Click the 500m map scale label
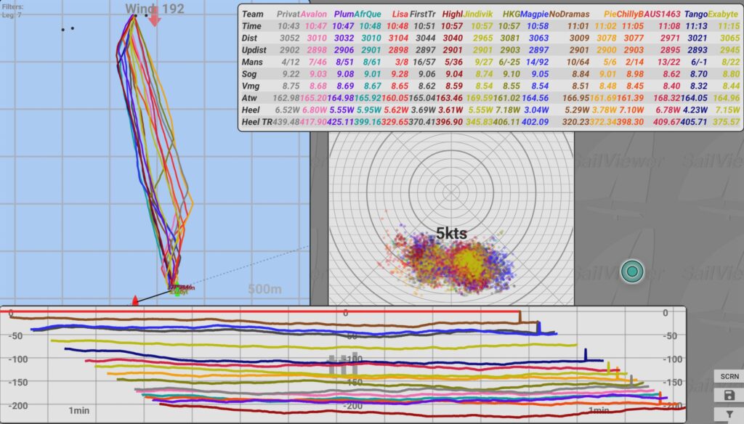This screenshot has height=424, width=744. click(x=264, y=289)
